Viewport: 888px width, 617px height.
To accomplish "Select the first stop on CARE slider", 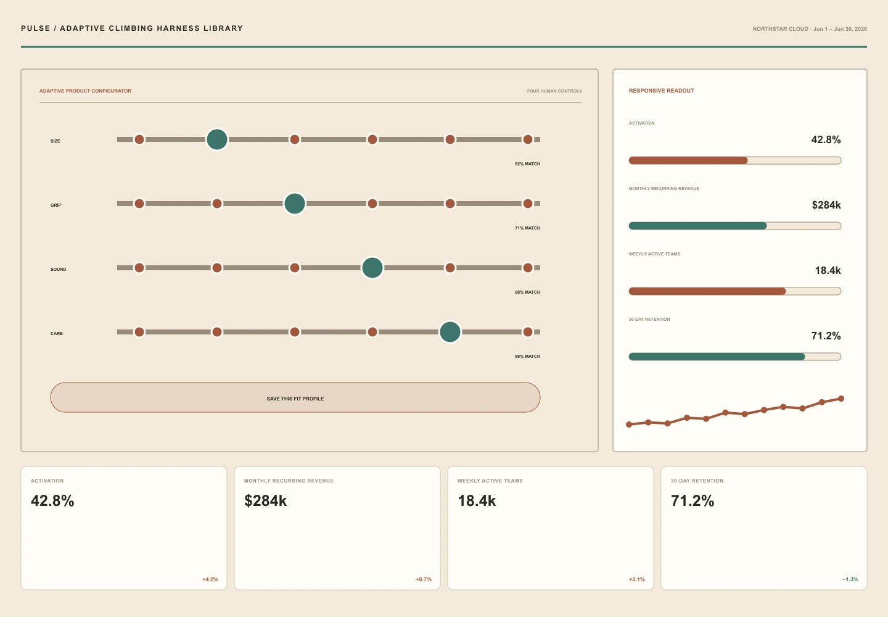I will point(139,332).
